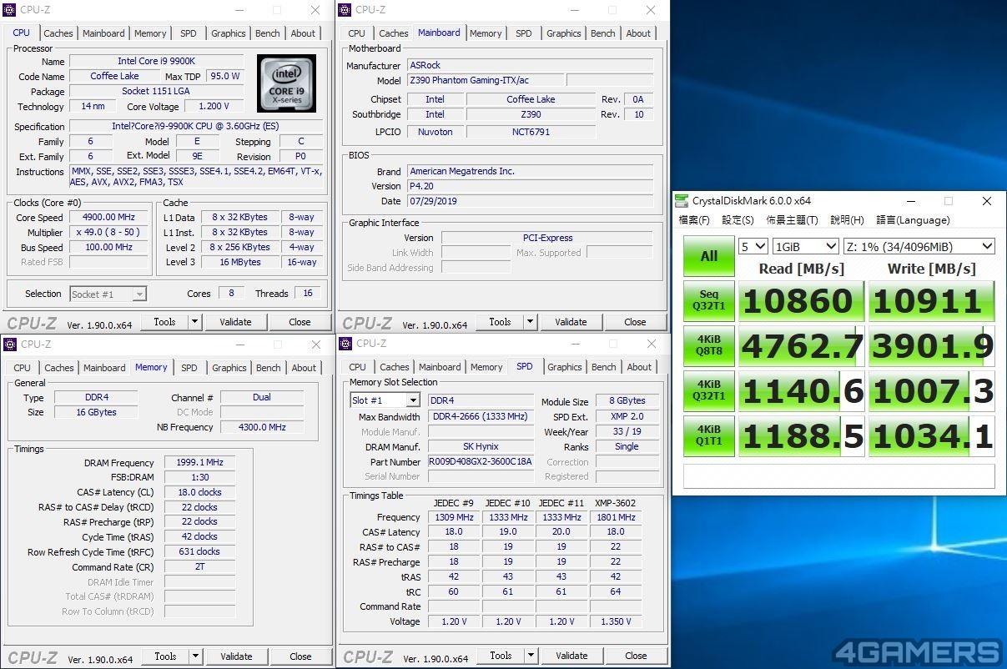
Task: Switch to the Graphics tab in the Motherboard window
Action: 564,33
